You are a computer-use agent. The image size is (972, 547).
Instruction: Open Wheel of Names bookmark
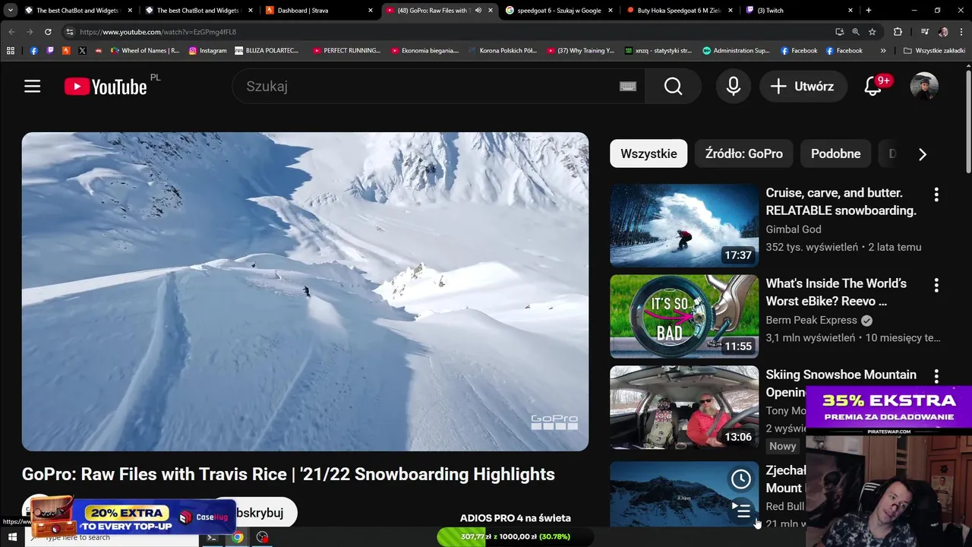(x=145, y=51)
